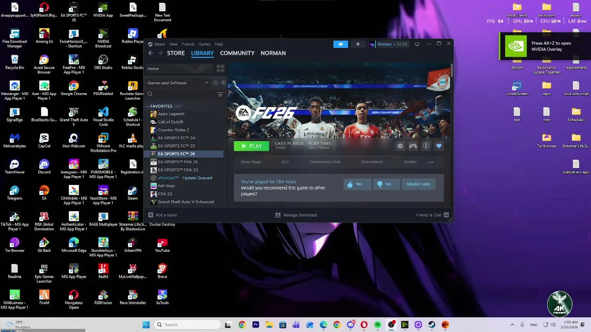591x332 pixels.
Task: Open Friends & Chat in Steam
Action: point(432,215)
